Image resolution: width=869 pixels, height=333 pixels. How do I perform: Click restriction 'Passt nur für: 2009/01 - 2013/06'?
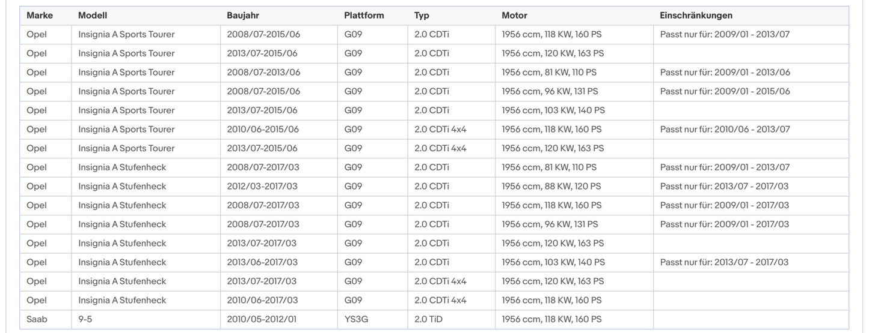[x=725, y=73]
